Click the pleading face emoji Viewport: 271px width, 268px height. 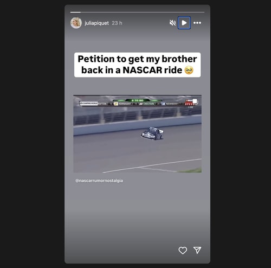coord(189,70)
